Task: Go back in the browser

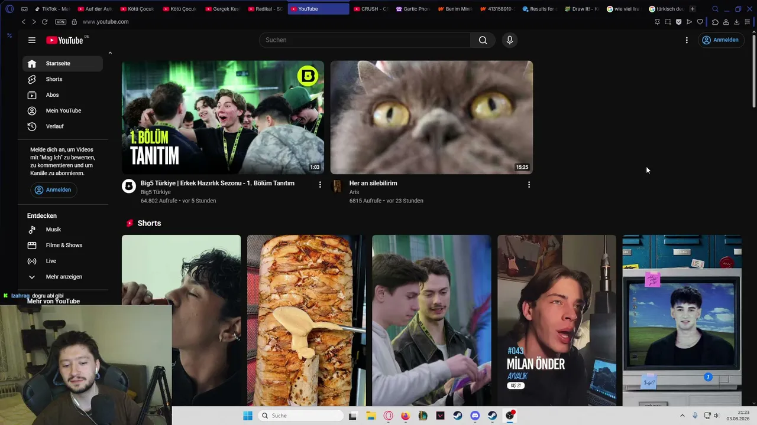Action: 24,22
